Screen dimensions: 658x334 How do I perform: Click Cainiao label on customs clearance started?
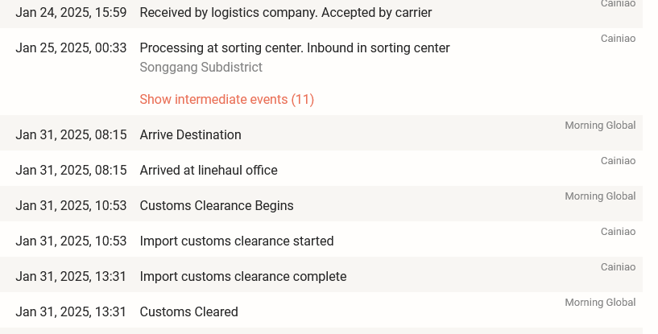[619, 232]
